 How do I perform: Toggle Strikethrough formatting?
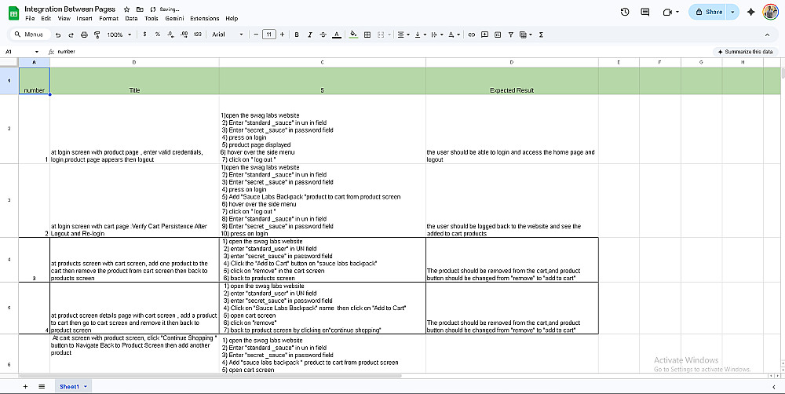point(323,35)
